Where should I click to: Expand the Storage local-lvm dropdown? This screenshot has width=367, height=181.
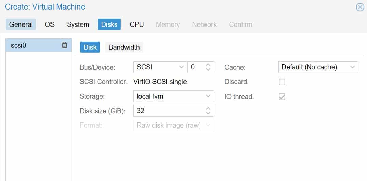pos(174,96)
